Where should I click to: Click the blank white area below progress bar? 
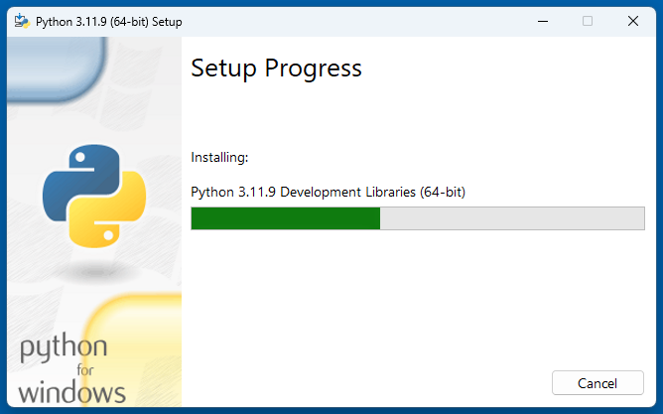tap(417, 298)
